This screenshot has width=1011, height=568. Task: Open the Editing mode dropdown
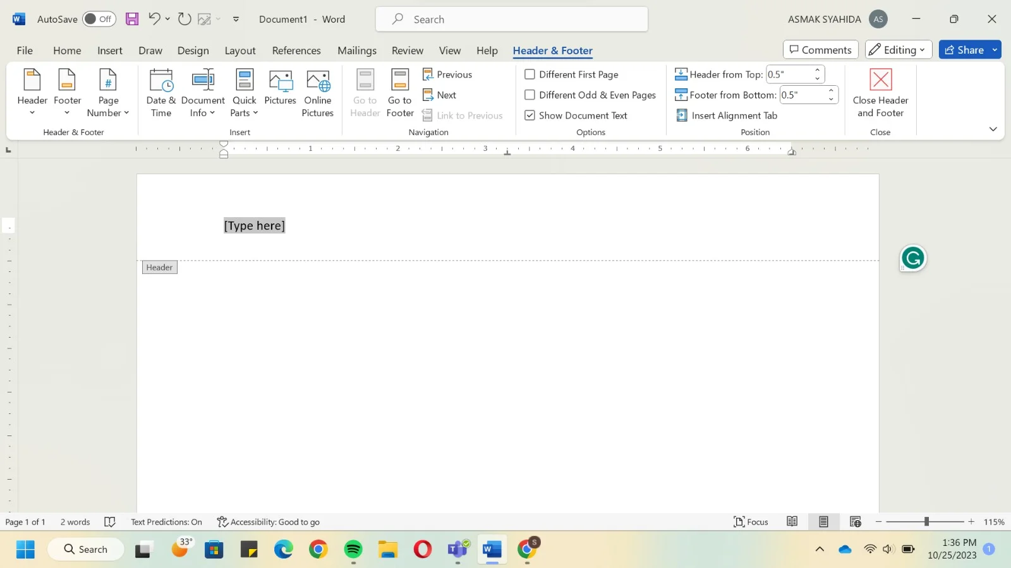[x=899, y=50]
